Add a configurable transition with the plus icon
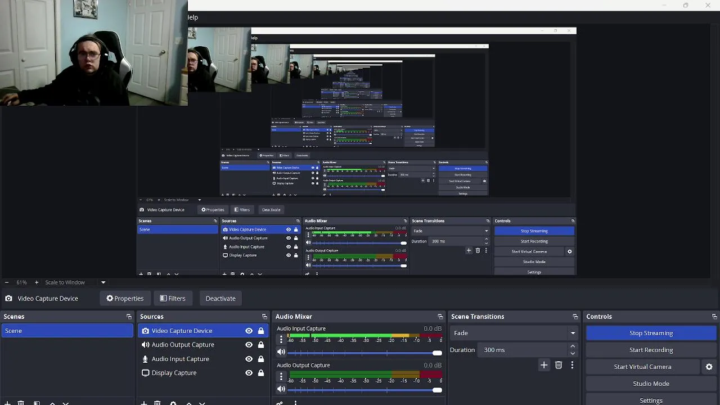Screen dimensions: 720x405 click(544, 365)
